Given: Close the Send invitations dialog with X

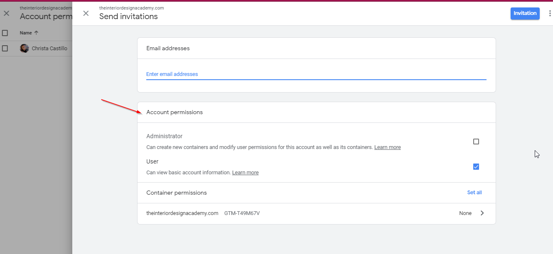Looking at the screenshot, I should tap(86, 13).
